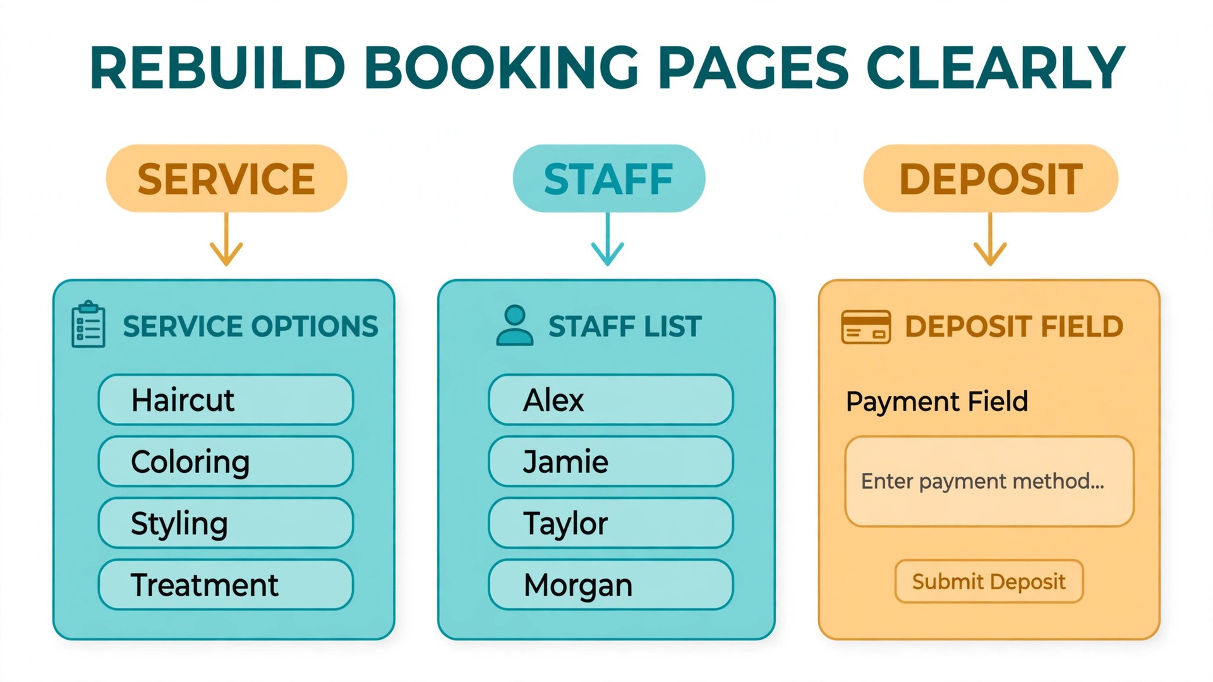Viewport: 1213px width, 682px height.
Task: Click the Rebuild Booking Pages Clearly title
Action: tap(607, 68)
